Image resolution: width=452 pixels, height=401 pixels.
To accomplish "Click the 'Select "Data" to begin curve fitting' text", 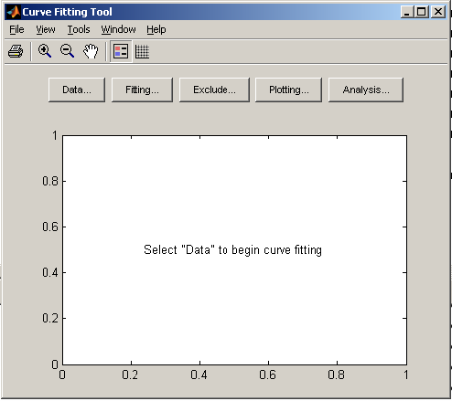I will tap(232, 250).
